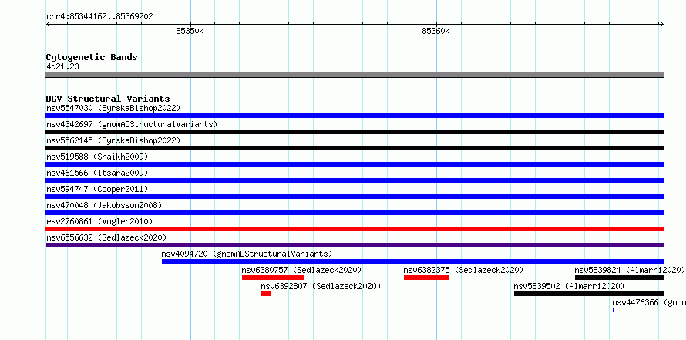This screenshot has height=340, width=686.
Task: Click the small red nsv6392807 bar
Action: (x=266, y=294)
